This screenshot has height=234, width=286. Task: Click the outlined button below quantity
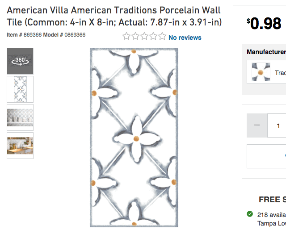click(266, 156)
